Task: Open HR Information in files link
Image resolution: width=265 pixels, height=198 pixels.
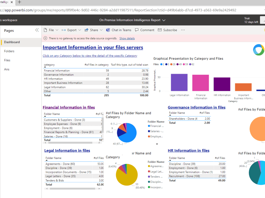Action: click(x=189, y=150)
